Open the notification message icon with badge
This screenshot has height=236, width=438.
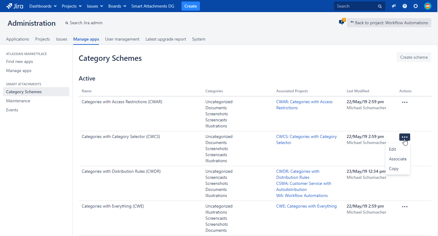[x=342, y=22]
